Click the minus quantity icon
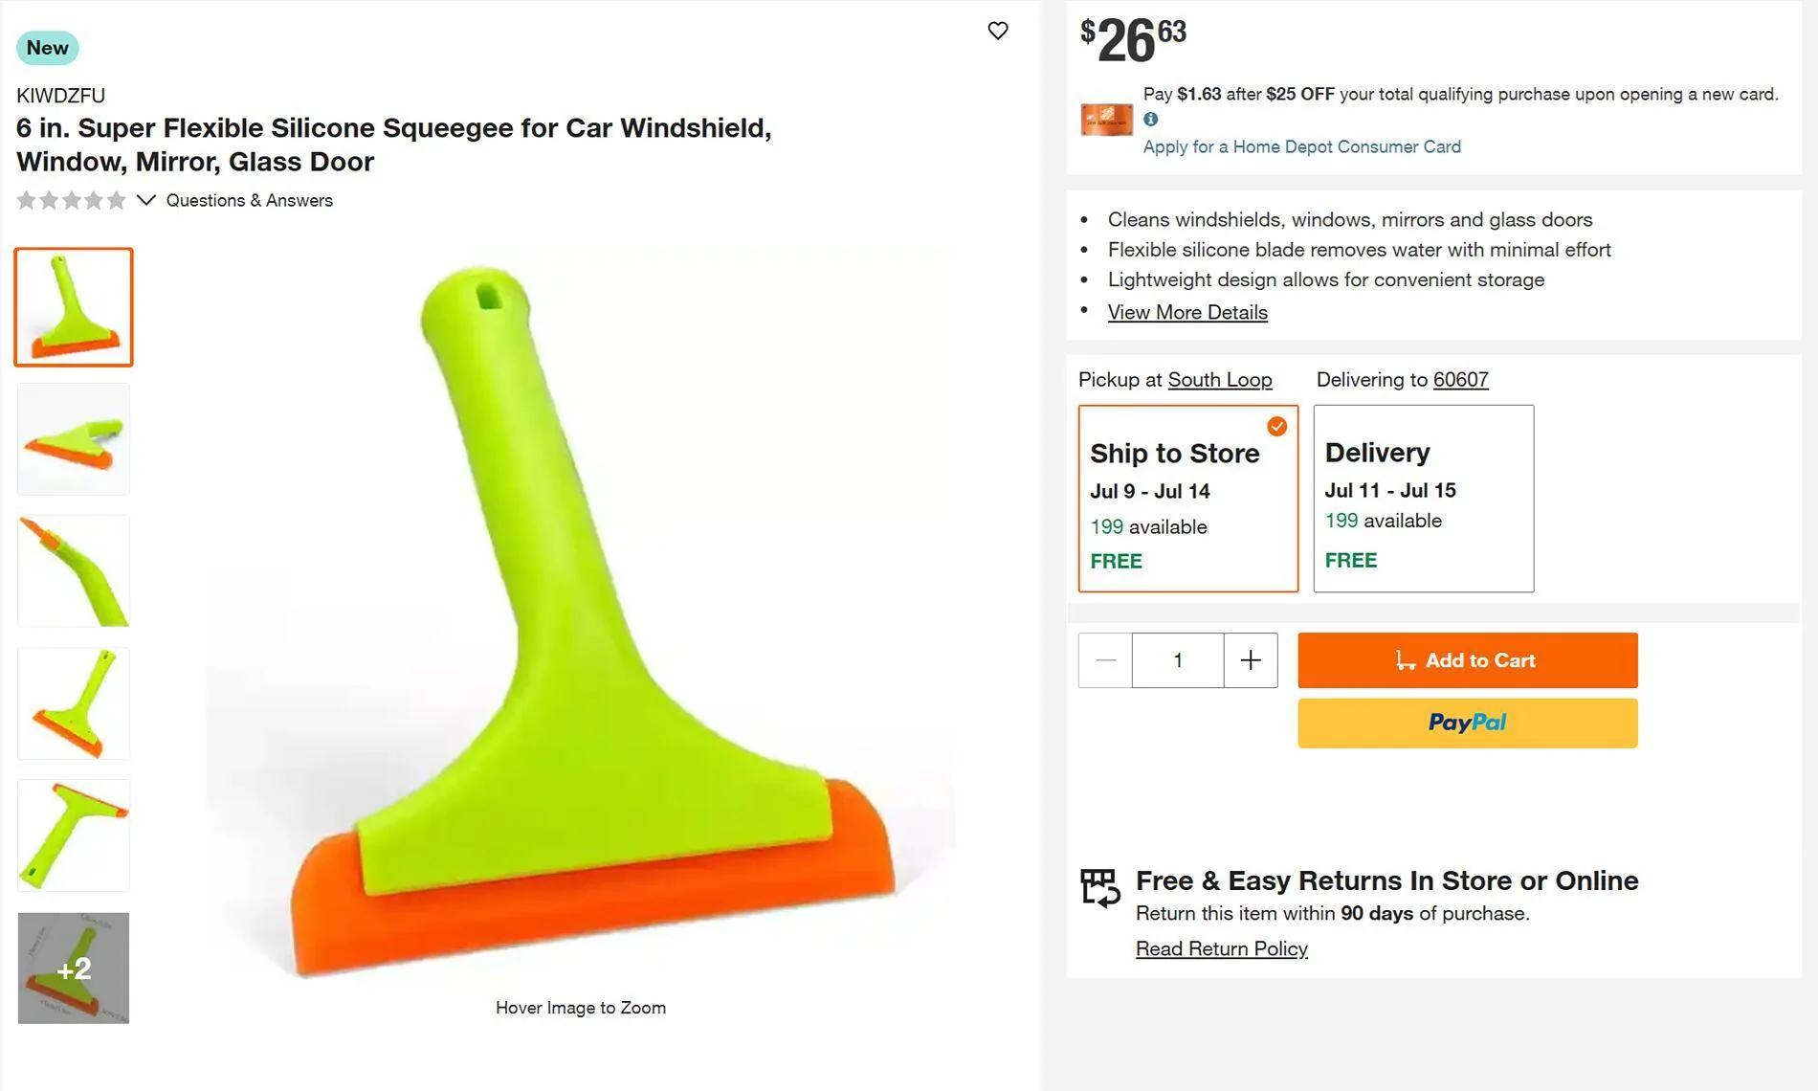Screen dimensions: 1818x1091 1105,660
